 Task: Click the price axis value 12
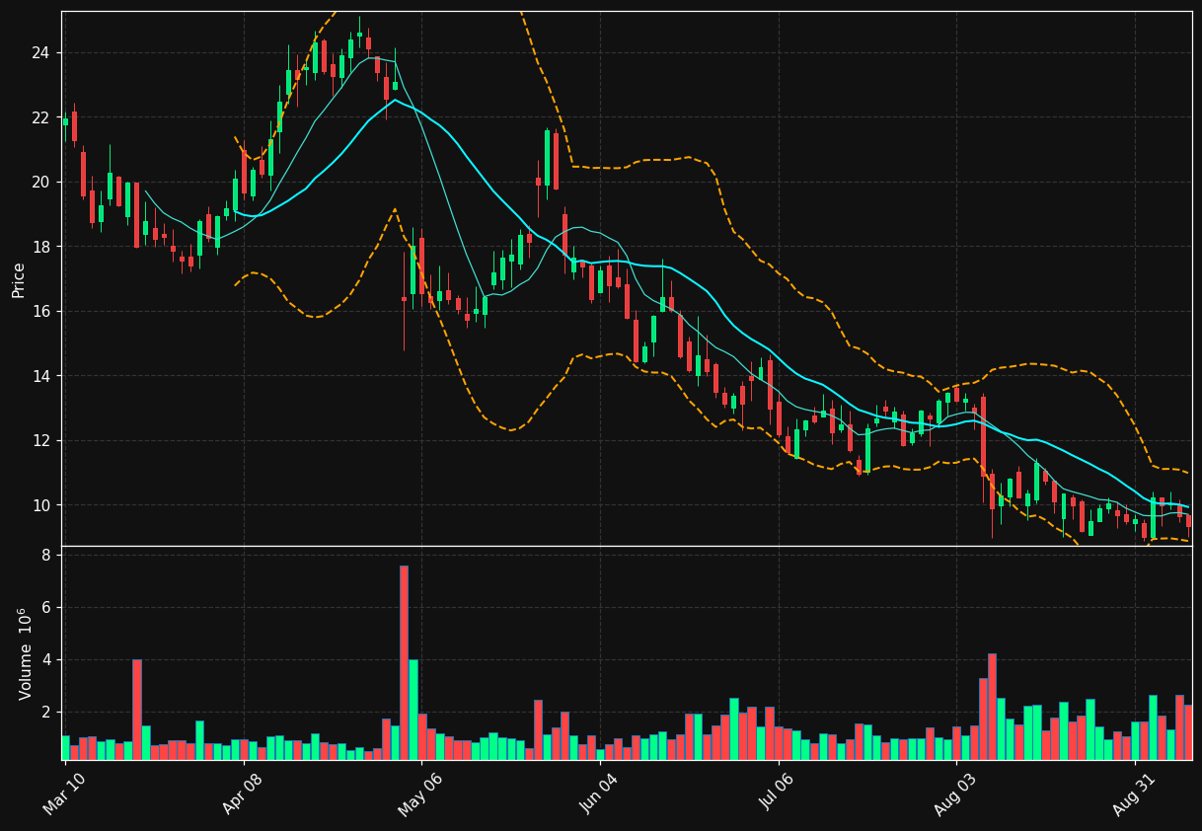pos(42,440)
